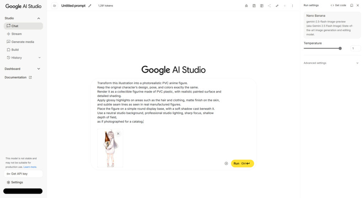This screenshot has width=364, height=198.
Task: Close the Run settings panel
Action: (x=358, y=5)
